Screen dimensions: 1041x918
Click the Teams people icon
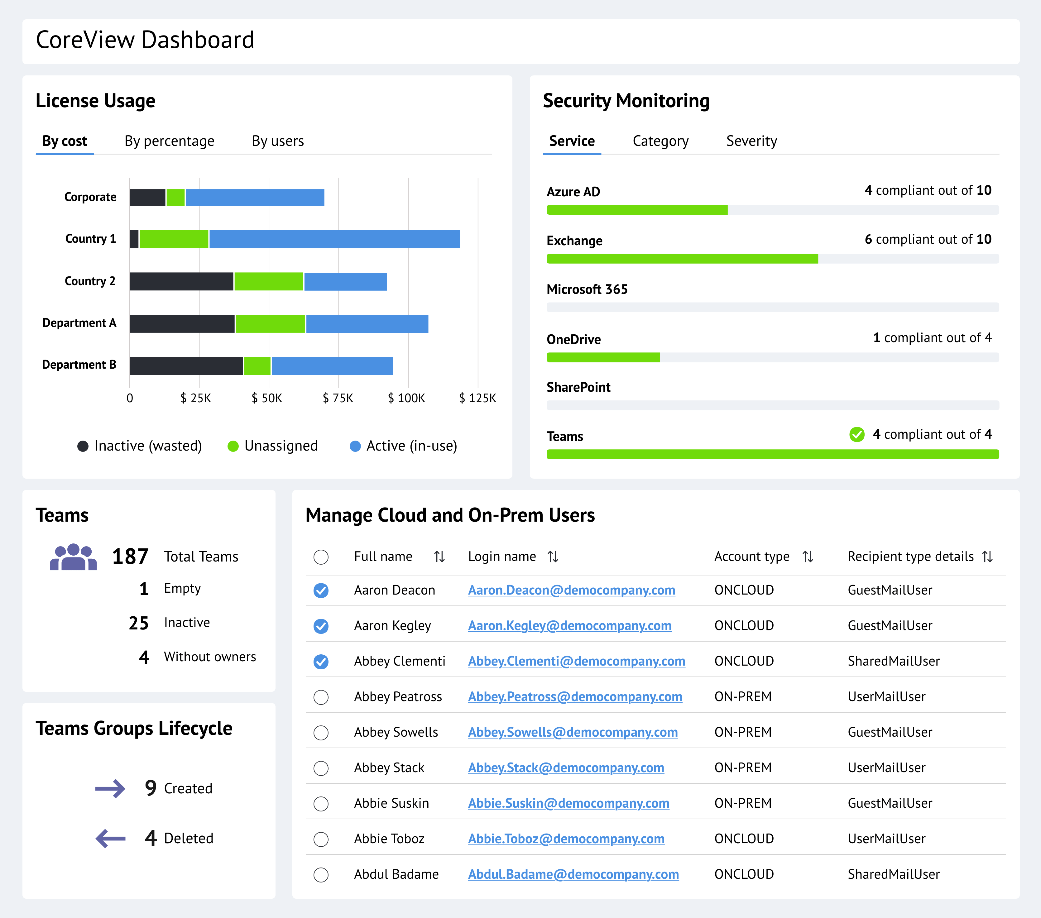click(x=74, y=557)
